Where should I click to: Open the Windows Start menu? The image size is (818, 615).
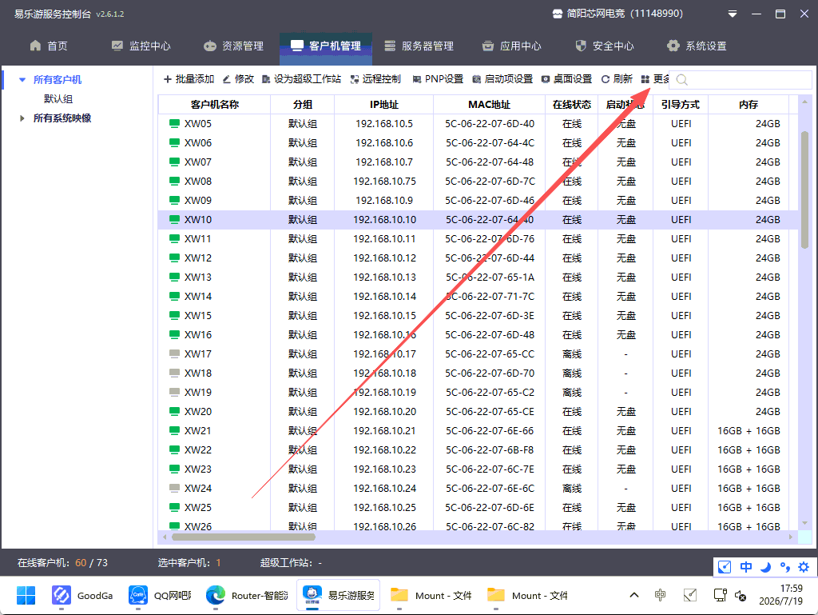(x=26, y=596)
